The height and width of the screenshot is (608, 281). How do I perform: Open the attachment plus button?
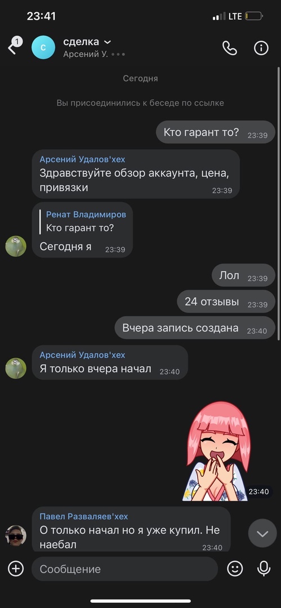coord(16,569)
